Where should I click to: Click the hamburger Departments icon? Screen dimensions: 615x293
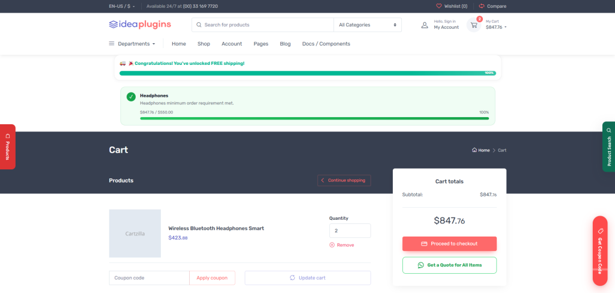[112, 44]
